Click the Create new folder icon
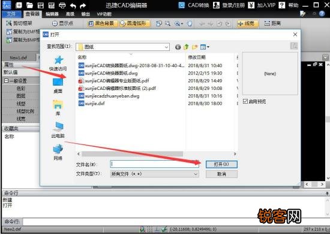This screenshot has height=235, width=330. [194, 47]
